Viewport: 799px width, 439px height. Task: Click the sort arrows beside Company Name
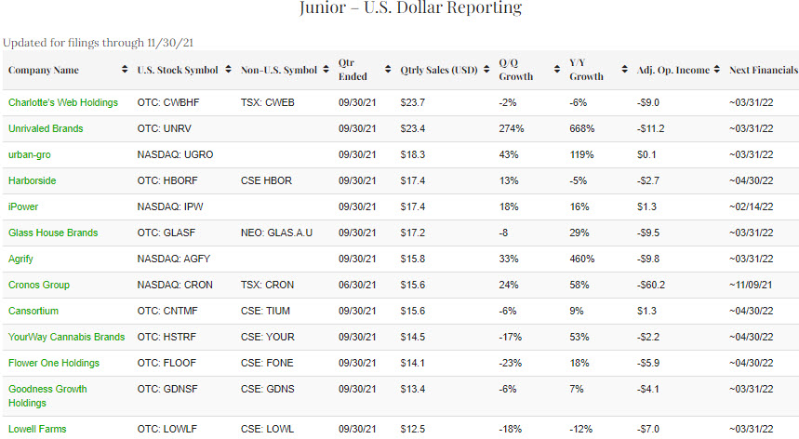[x=125, y=70]
